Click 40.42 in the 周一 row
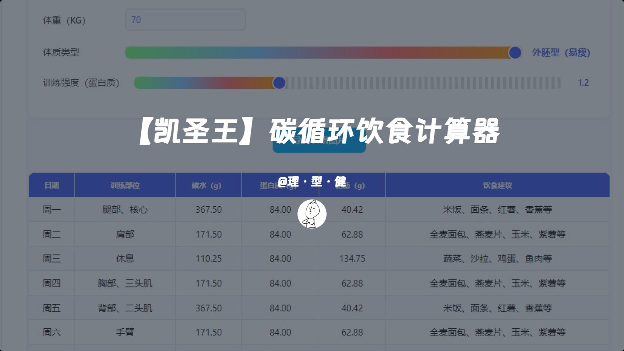624x351 pixels. (x=352, y=209)
